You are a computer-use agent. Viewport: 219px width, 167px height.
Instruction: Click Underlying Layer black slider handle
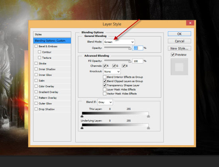[82, 128]
